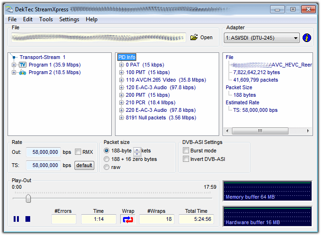The height and width of the screenshot is (235, 321).
Task: Click the TS: 58,000,000 bps estimated rate
Action: 255,110
